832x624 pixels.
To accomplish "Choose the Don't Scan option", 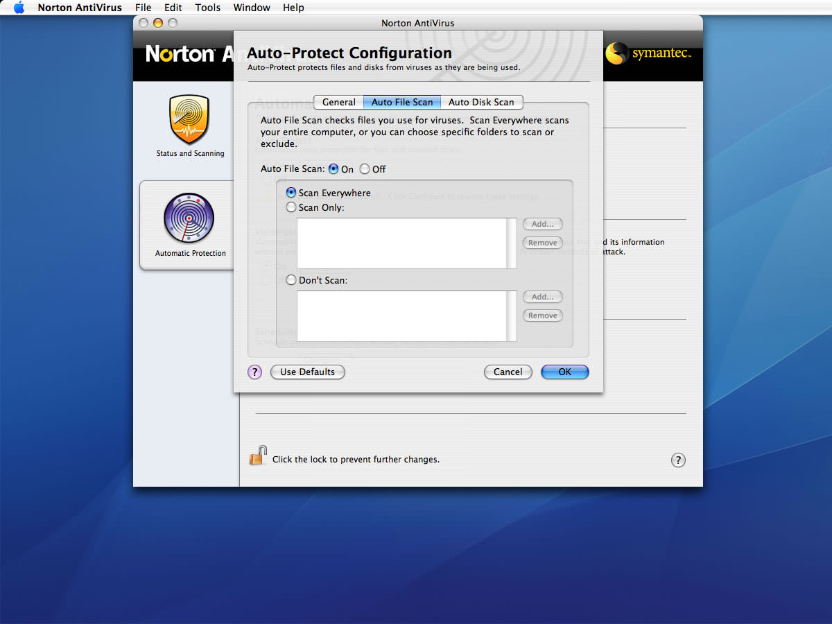I will point(292,280).
